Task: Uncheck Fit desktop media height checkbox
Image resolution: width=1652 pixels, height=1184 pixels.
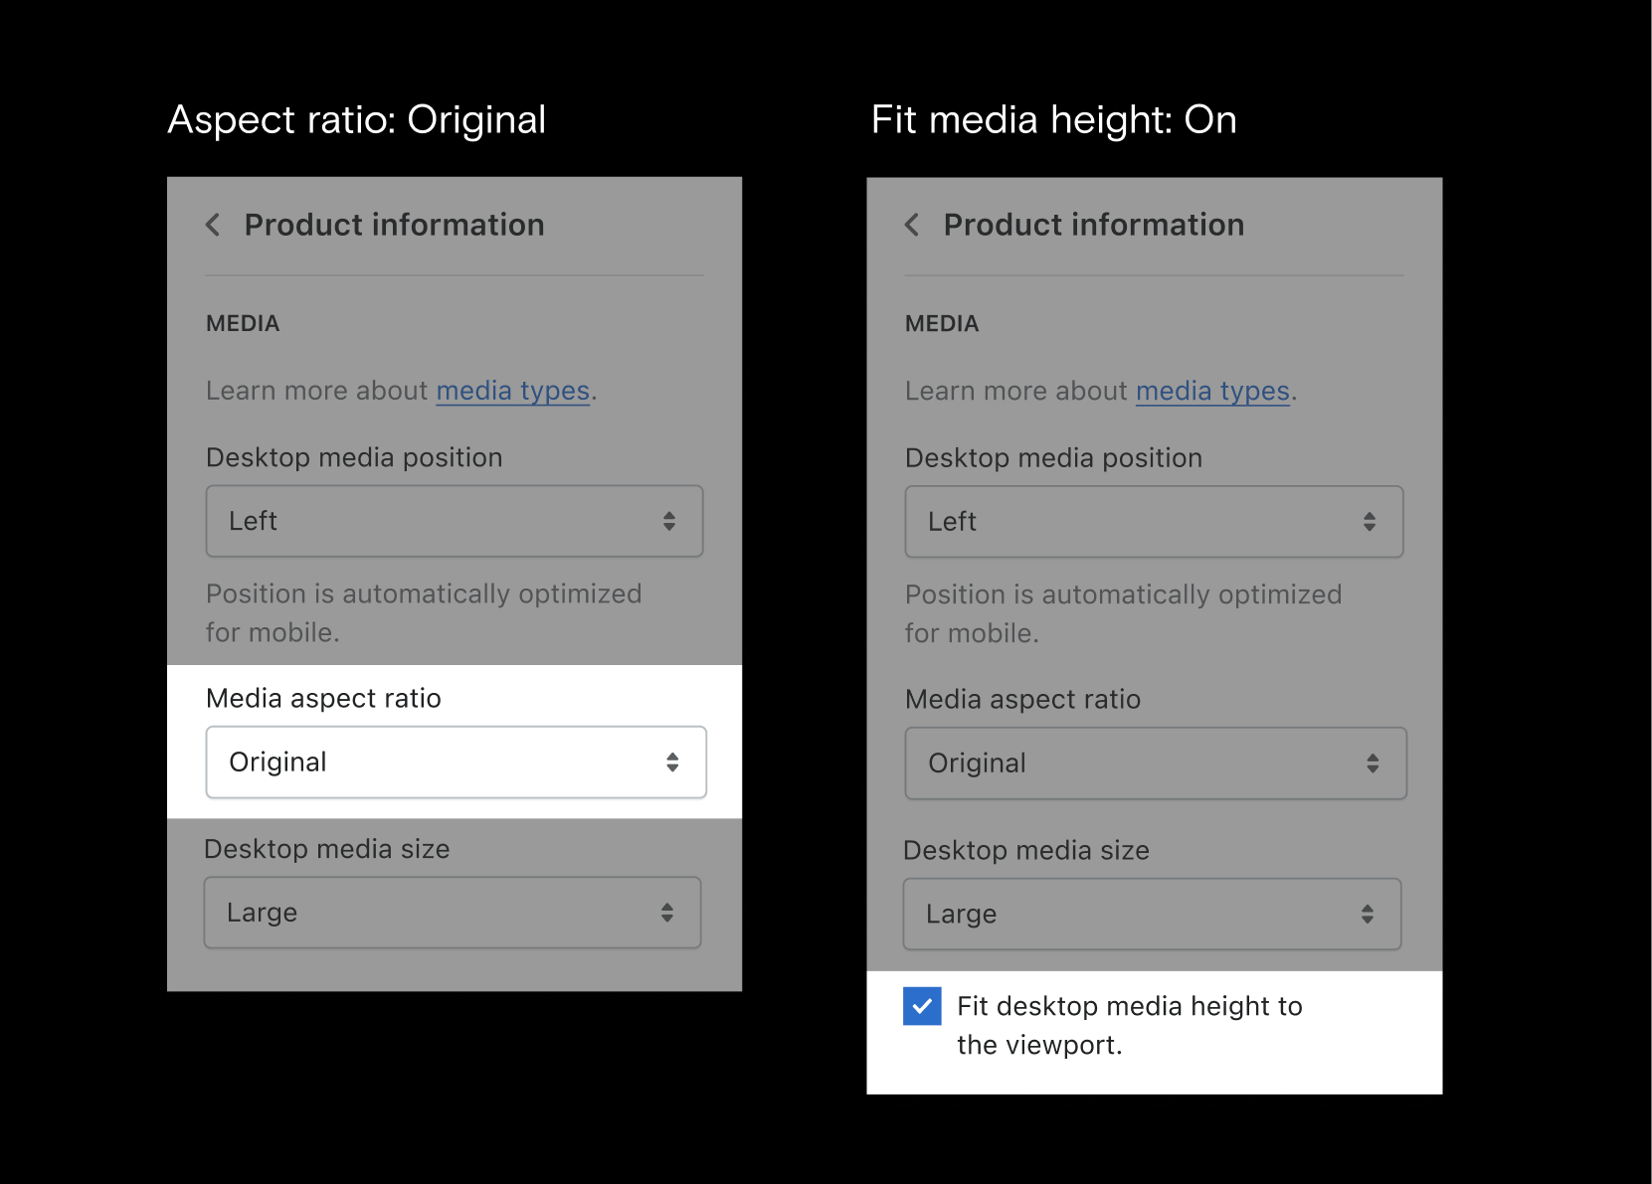Action: tap(922, 1006)
